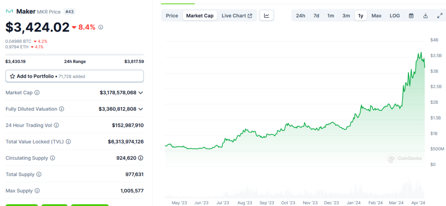Toggle LOG scale on the chart
This screenshot has height=206, width=446.
click(x=395, y=16)
